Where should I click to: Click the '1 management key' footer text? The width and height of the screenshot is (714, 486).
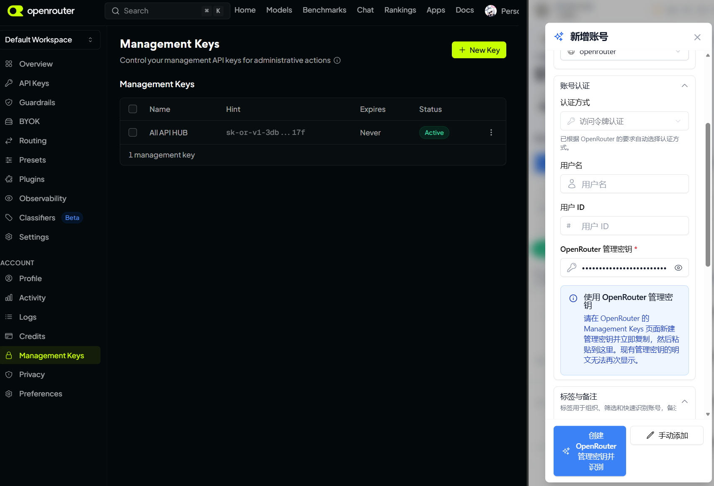[x=162, y=155]
